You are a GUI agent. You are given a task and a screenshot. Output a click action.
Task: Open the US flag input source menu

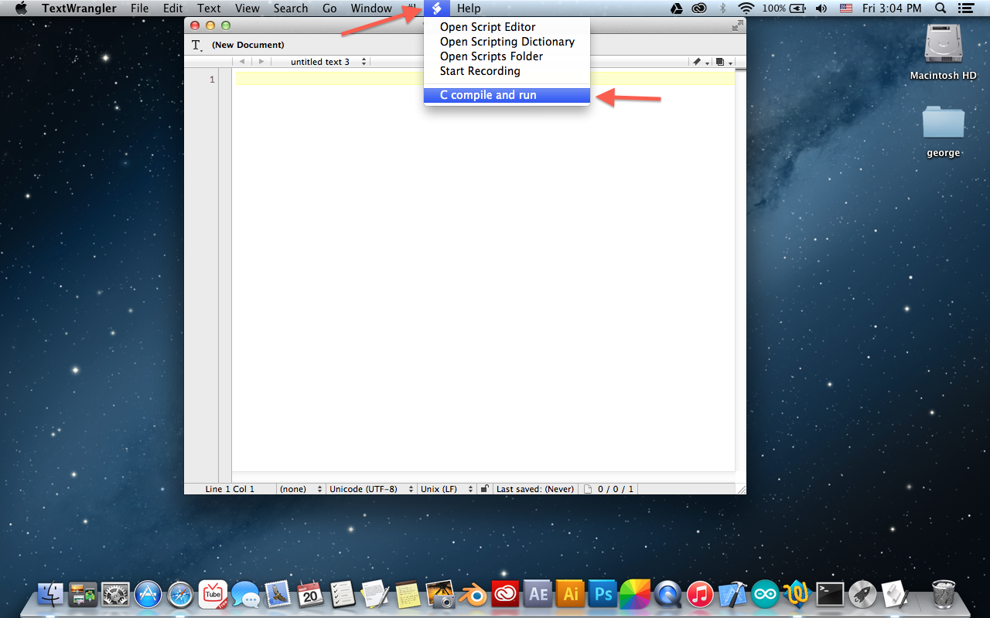[846, 8]
